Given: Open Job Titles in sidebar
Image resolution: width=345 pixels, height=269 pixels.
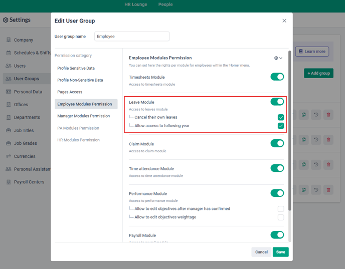Looking at the screenshot, I should pyautogui.click(x=24, y=131).
